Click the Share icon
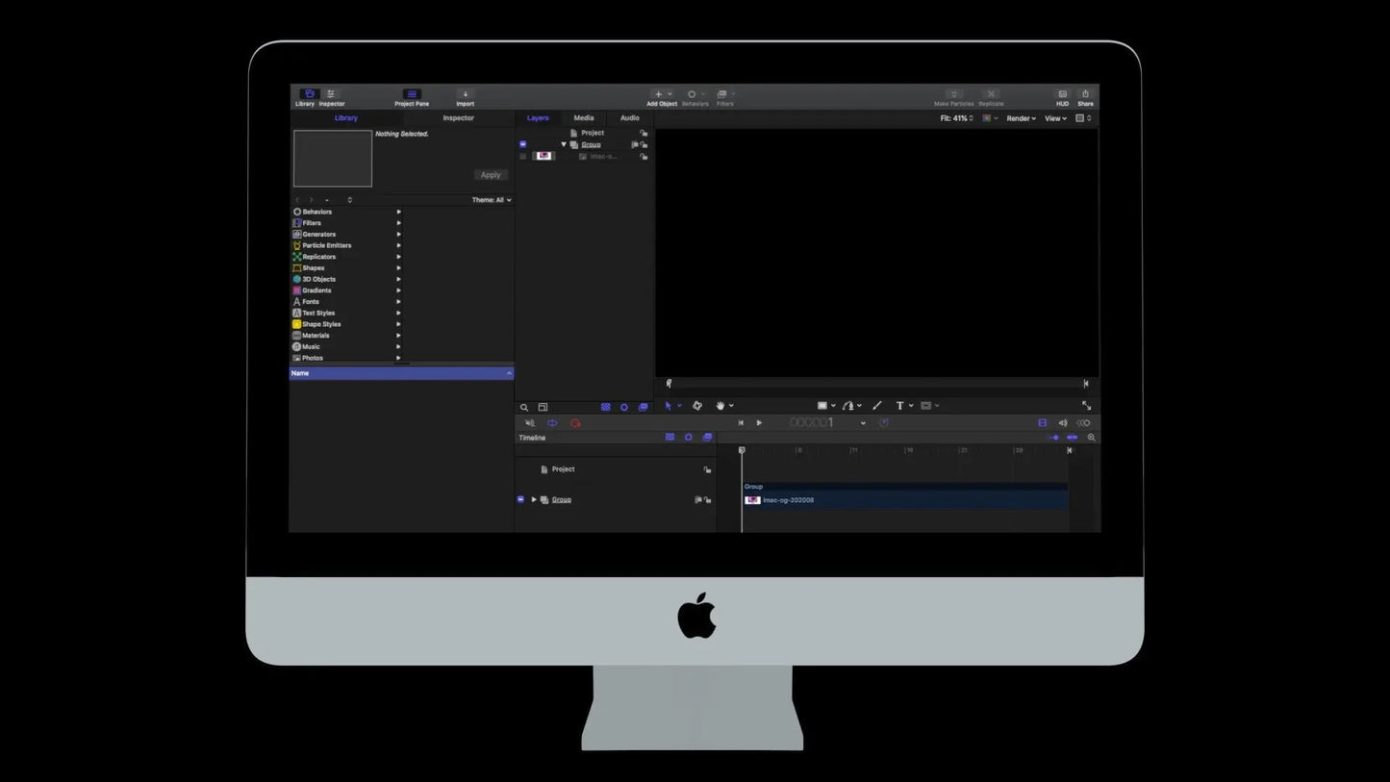This screenshot has height=782, width=1390. pyautogui.click(x=1085, y=97)
